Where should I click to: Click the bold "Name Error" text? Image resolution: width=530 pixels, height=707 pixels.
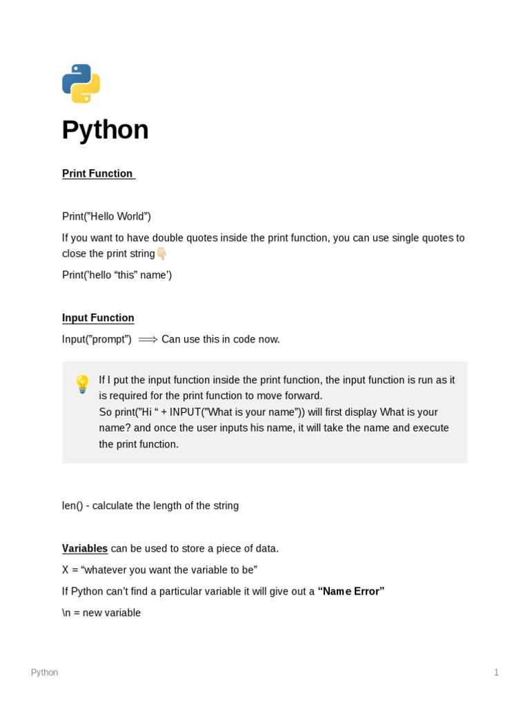point(351,591)
